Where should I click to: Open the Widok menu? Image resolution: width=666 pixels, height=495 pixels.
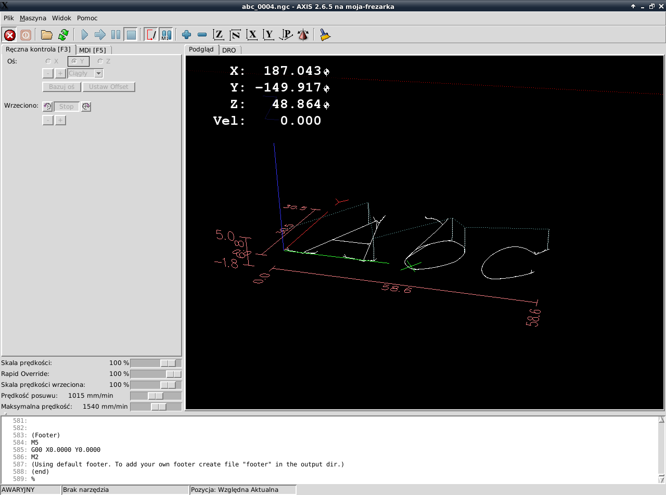pyautogui.click(x=61, y=18)
